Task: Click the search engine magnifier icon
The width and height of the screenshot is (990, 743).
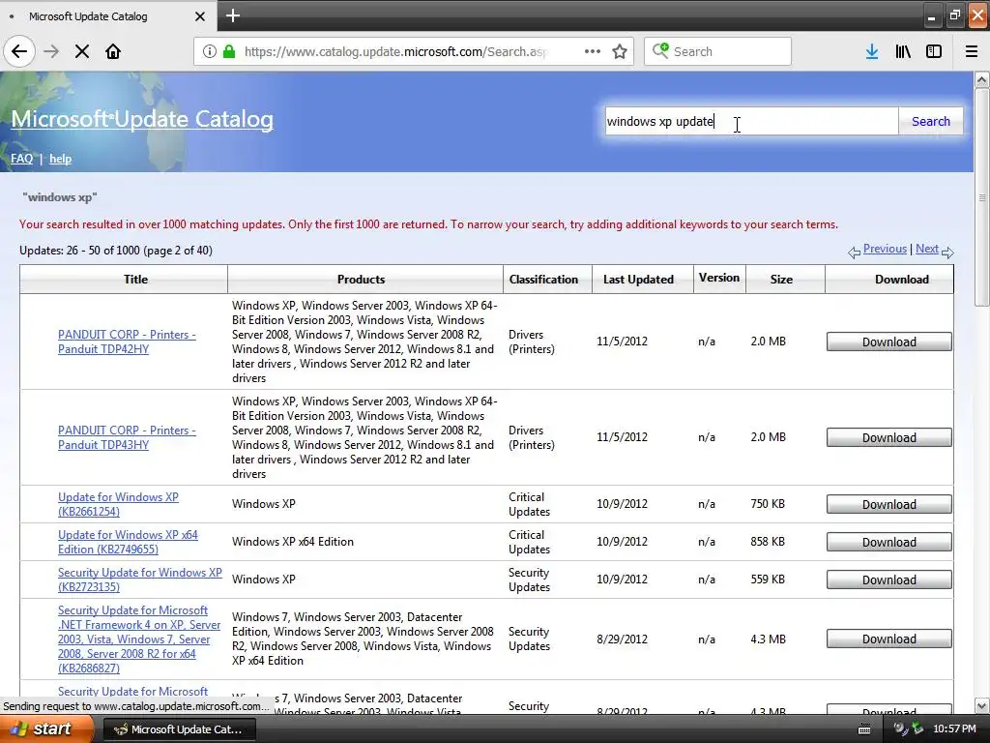Action: click(660, 50)
